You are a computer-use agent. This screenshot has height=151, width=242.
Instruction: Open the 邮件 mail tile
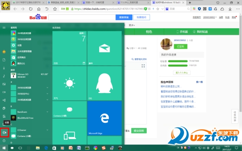104,48
